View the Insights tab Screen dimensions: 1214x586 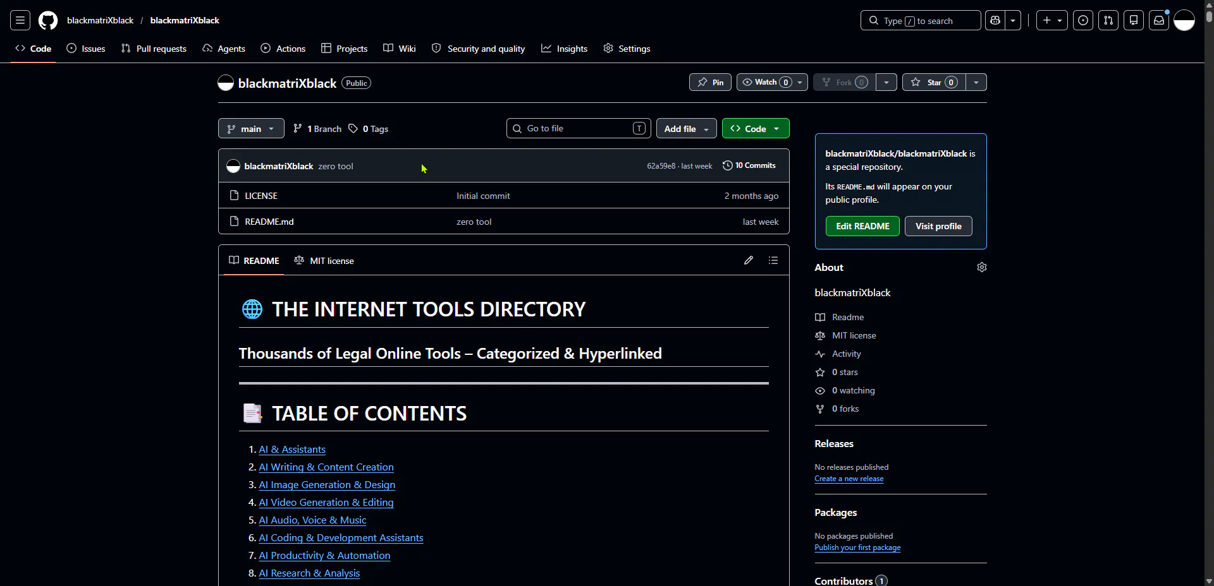[565, 49]
